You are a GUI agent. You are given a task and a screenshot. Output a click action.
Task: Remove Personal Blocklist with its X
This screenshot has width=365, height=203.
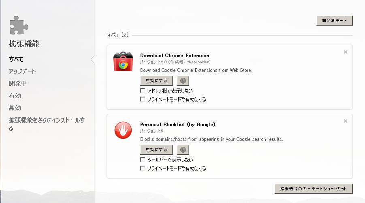(x=345, y=121)
